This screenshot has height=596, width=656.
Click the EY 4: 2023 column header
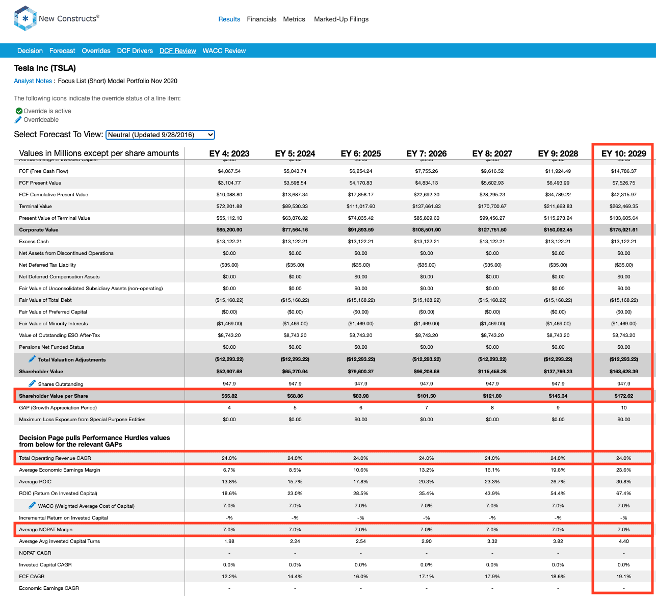point(229,153)
